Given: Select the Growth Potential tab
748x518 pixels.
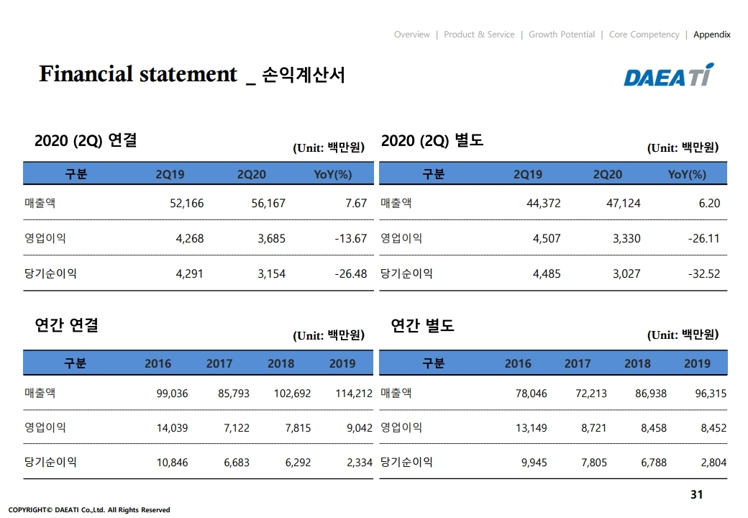Looking at the screenshot, I should tap(562, 35).
